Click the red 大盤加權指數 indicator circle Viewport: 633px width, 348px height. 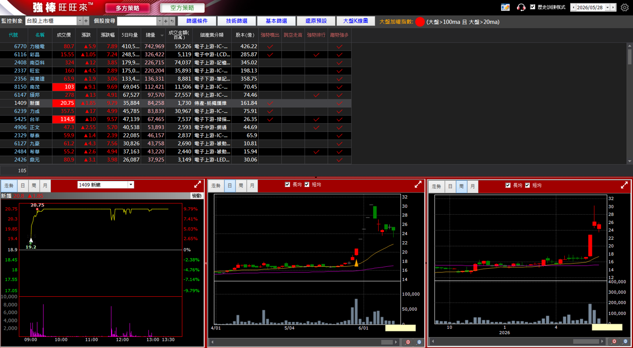(420, 22)
